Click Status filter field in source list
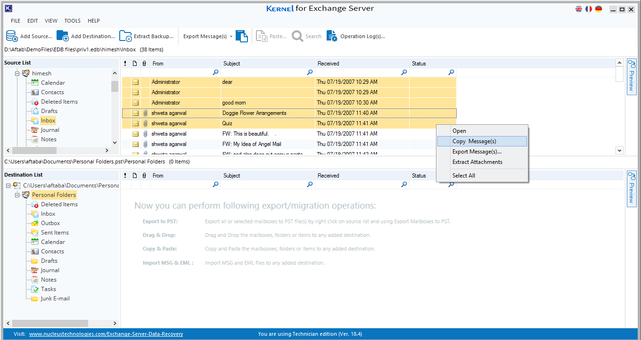The width and height of the screenshot is (641, 340). click(433, 73)
